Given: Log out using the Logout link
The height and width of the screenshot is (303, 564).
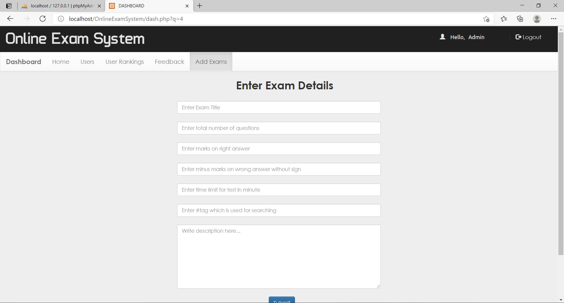Looking at the screenshot, I should [528, 37].
